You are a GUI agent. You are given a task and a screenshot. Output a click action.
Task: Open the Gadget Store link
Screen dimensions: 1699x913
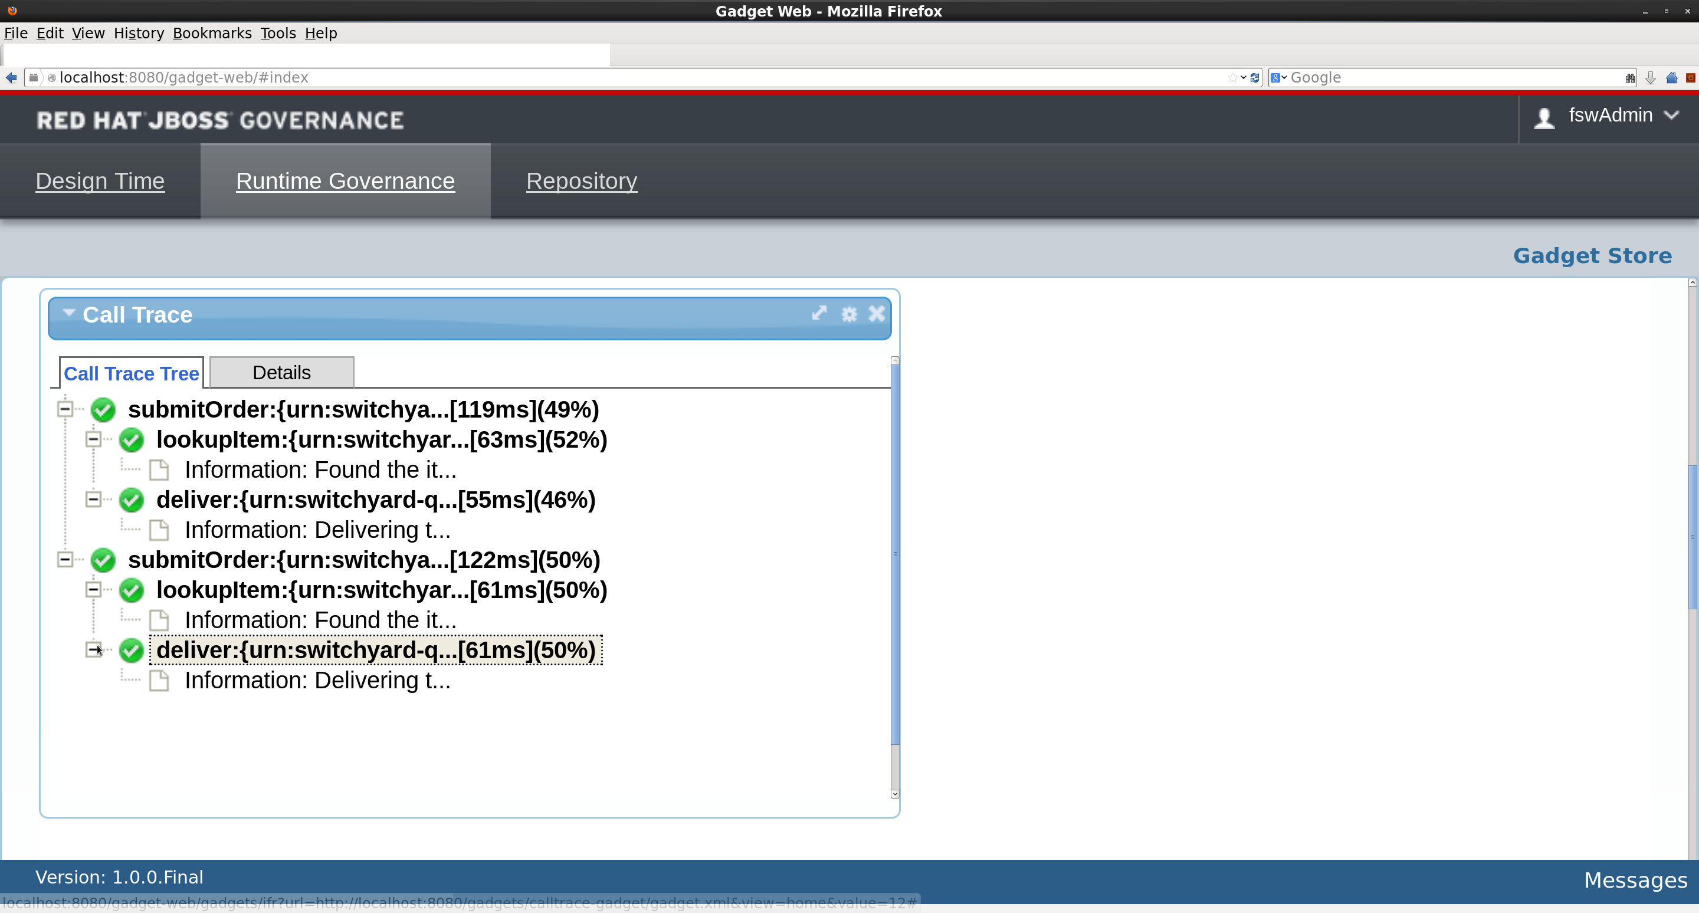click(x=1592, y=256)
